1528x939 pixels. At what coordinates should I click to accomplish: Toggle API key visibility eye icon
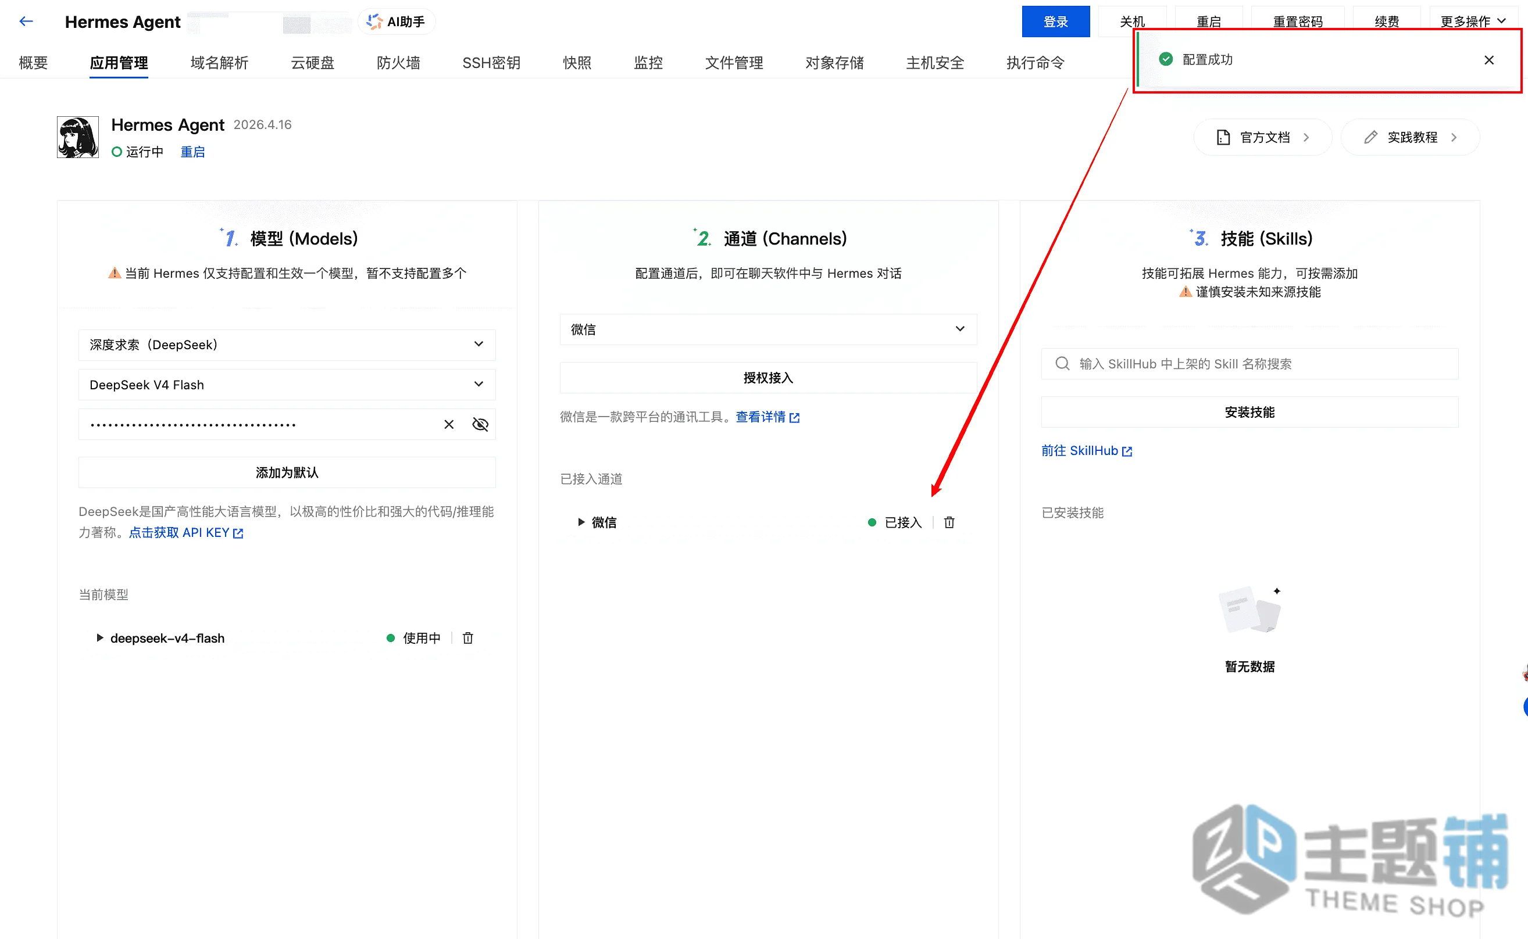click(x=480, y=425)
